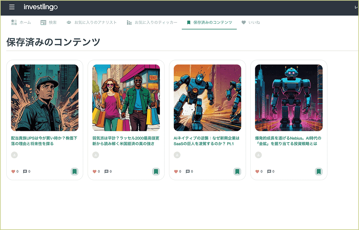Screen dimensions: 359x230
Task: Open the hamburger navigation menu
Action: [12, 7]
